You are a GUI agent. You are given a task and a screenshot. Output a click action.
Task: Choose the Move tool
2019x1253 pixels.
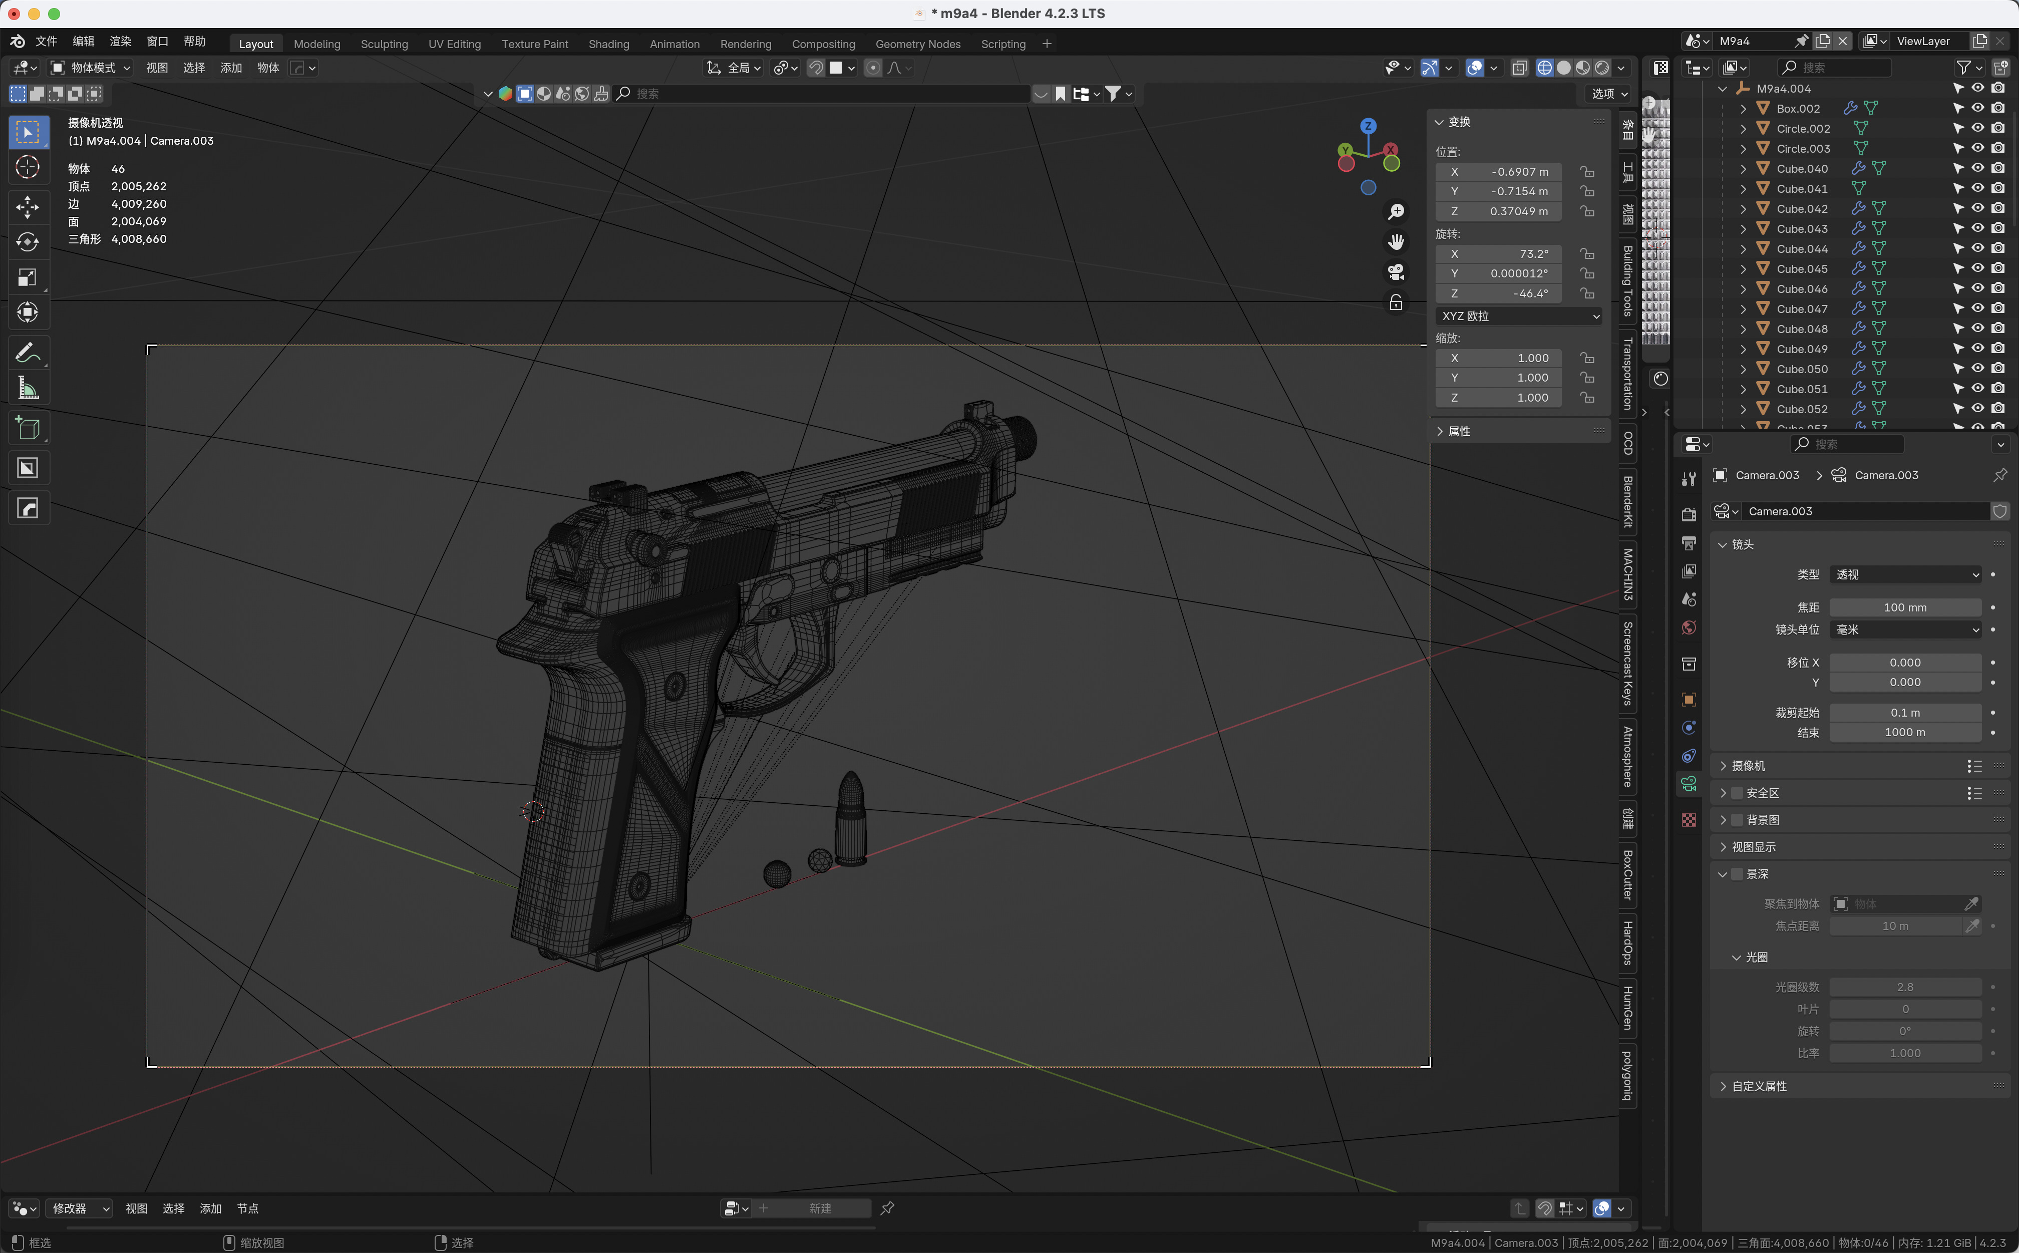[28, 206]
